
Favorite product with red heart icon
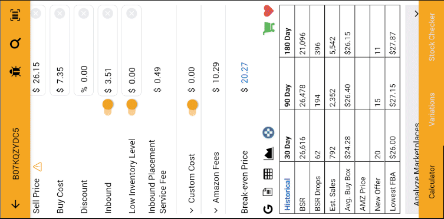click(269, 11)
